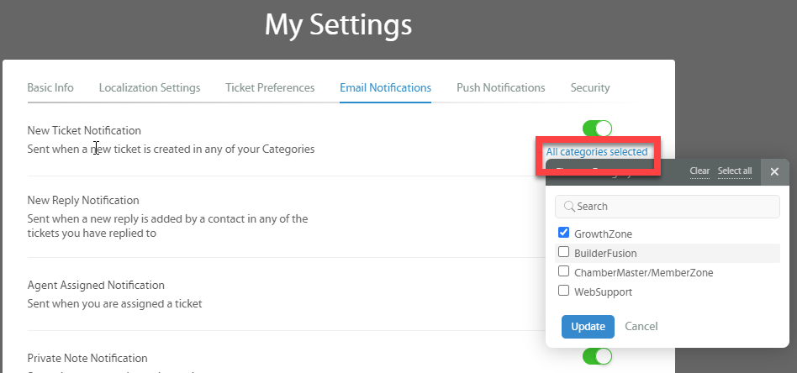
Task: Enable the ChamberMaster/MemberZone checkbox
Action: (563, 272)
